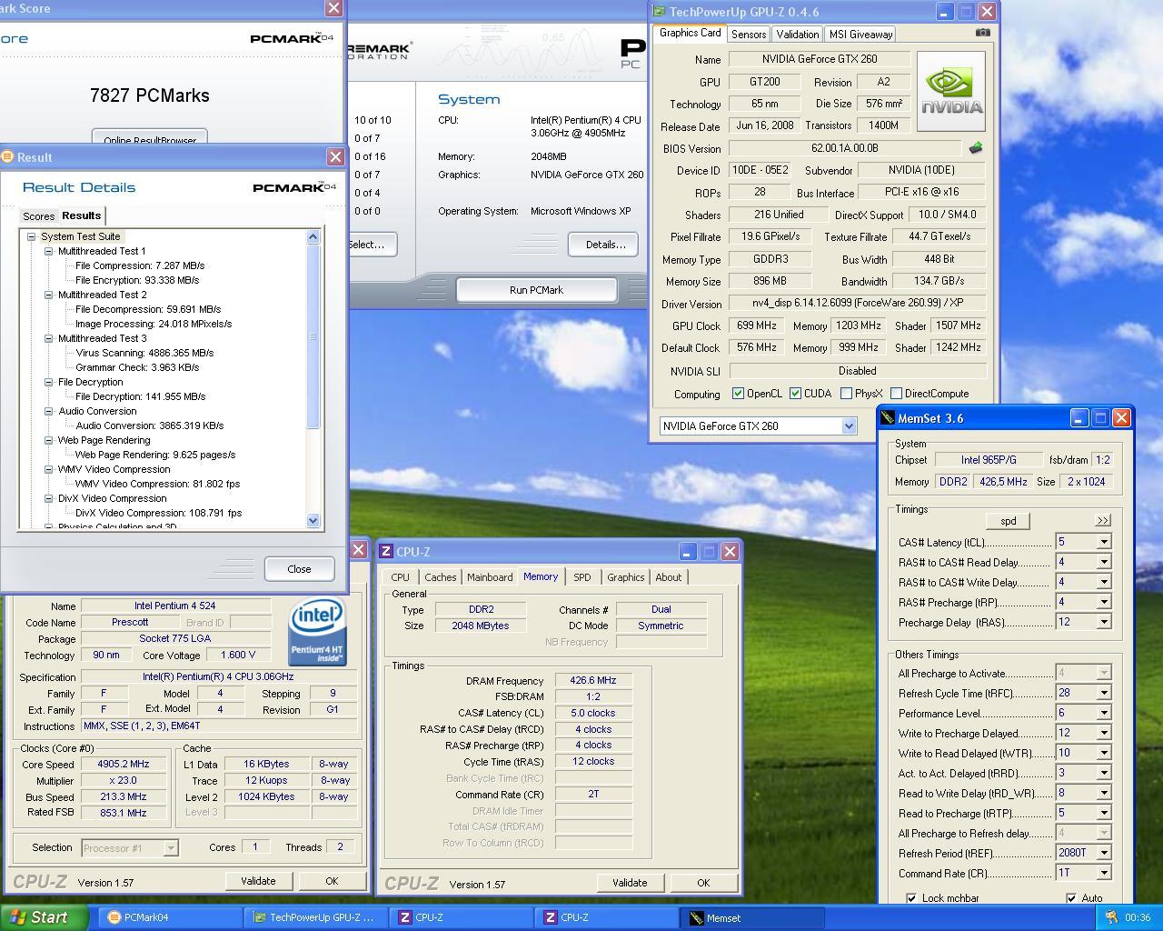Open the CAS# Latency (tCL) dropdown
Viewport: 1163px width, 931px height.
(1104, 542)
